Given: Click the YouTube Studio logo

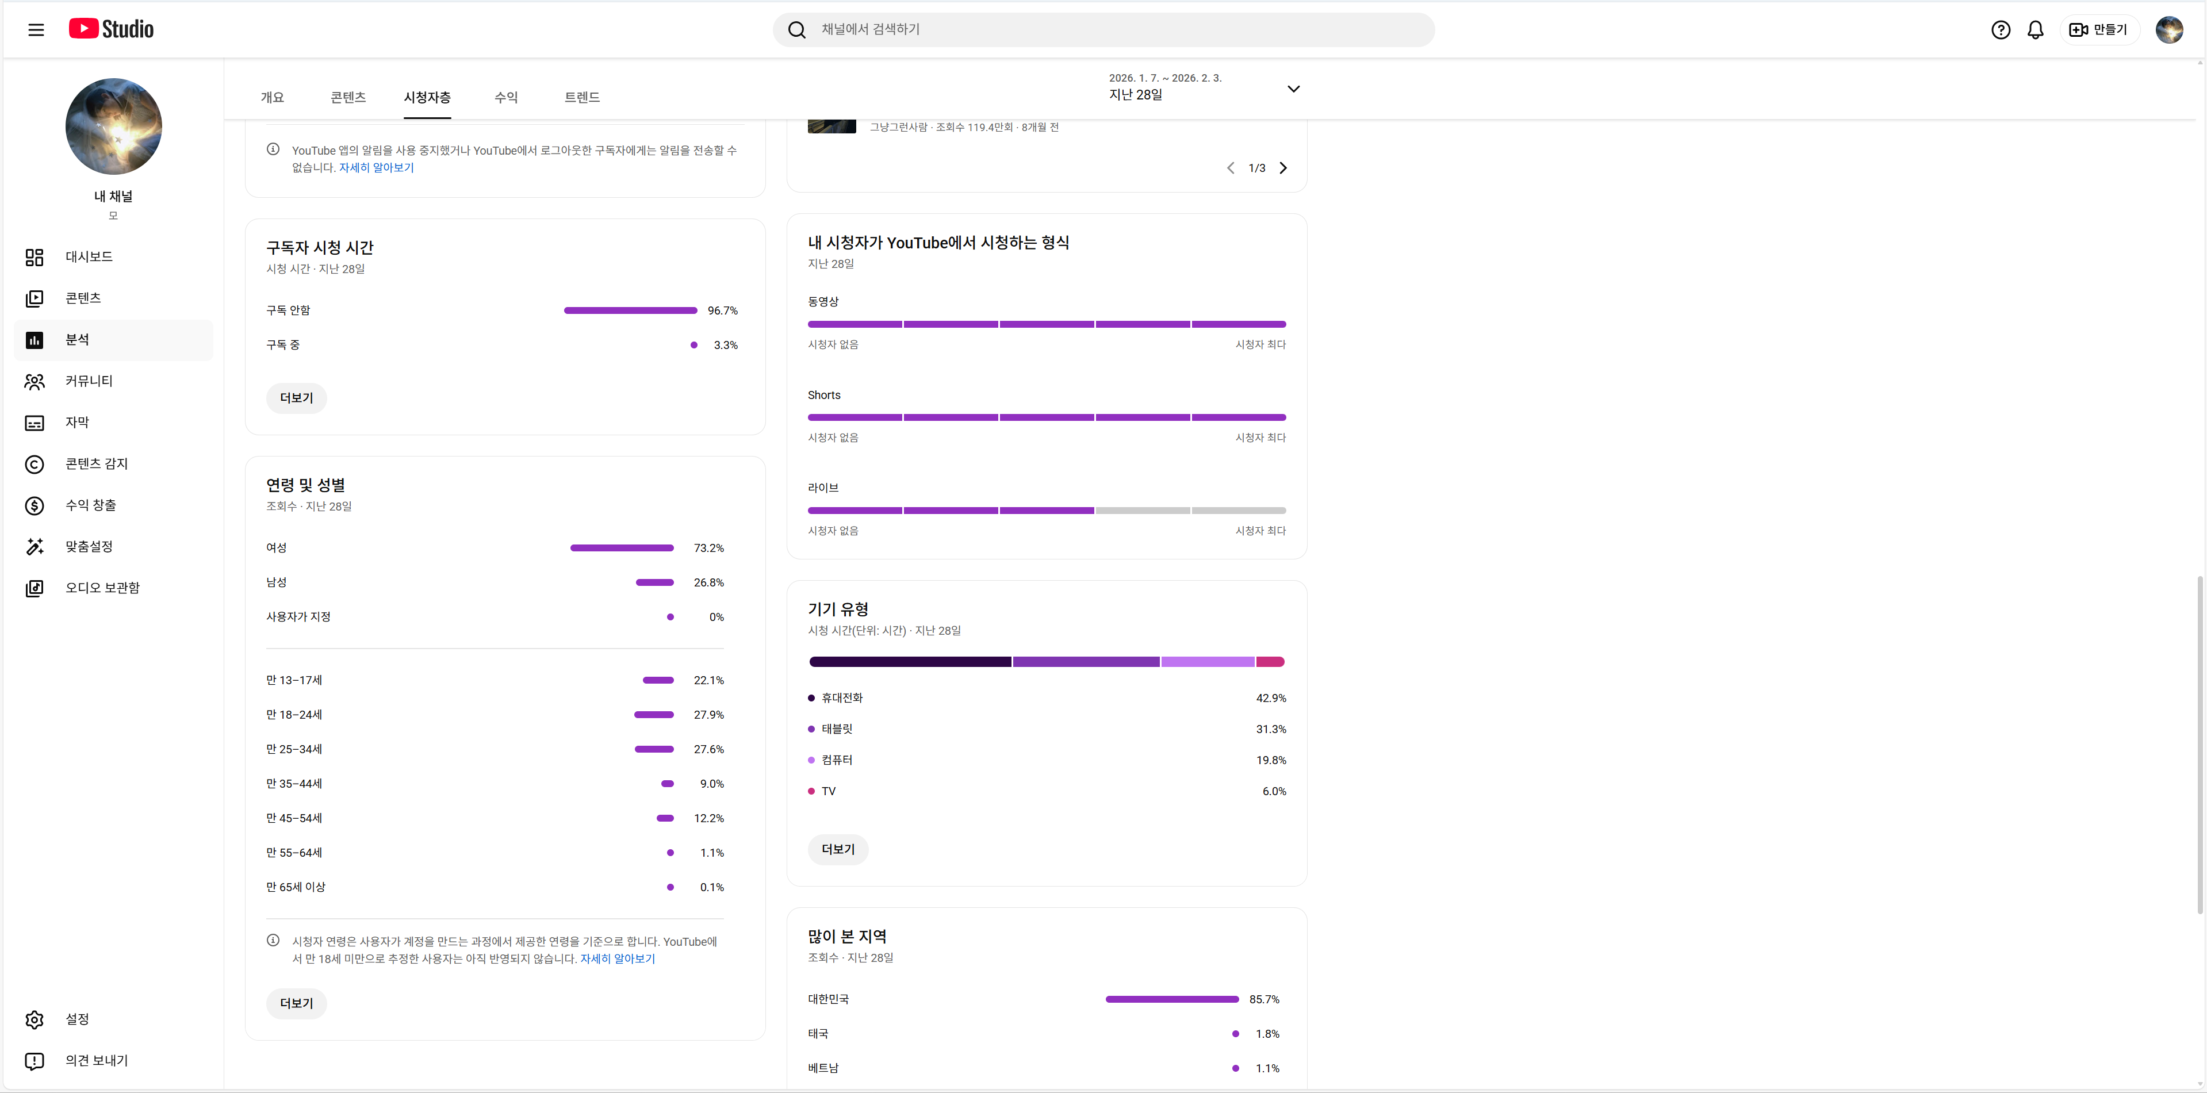Looking at the screenshot, I should [x=112, y=29].
